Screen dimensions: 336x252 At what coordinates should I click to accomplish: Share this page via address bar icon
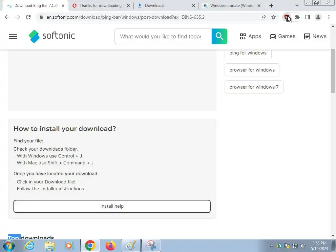(263, 17)
